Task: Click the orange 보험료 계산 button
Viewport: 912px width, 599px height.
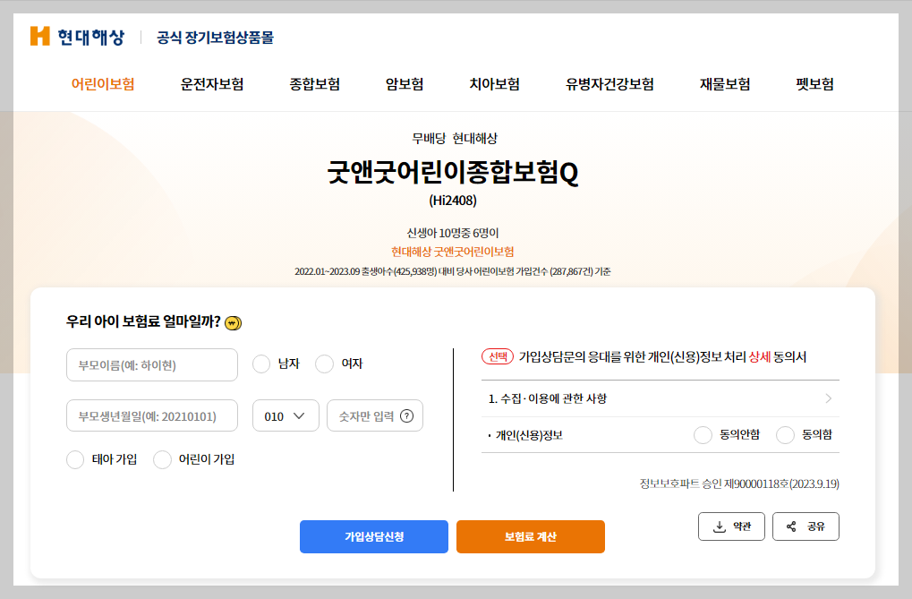Action: (531, 536)
